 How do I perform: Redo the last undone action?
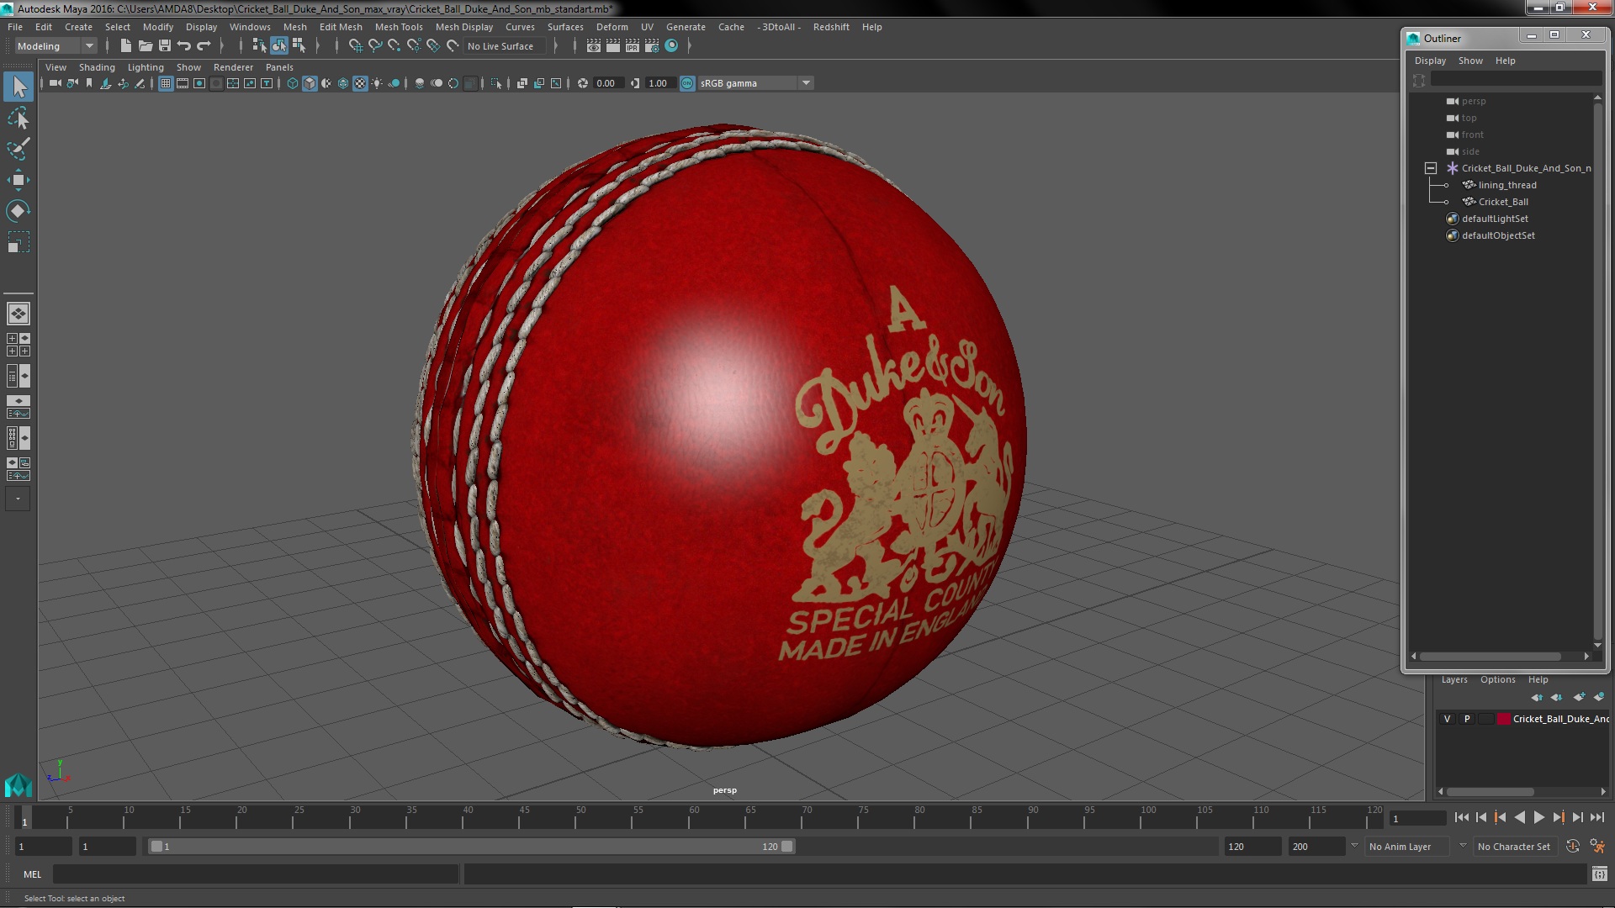pyautogui.click(x=204, y=46)
